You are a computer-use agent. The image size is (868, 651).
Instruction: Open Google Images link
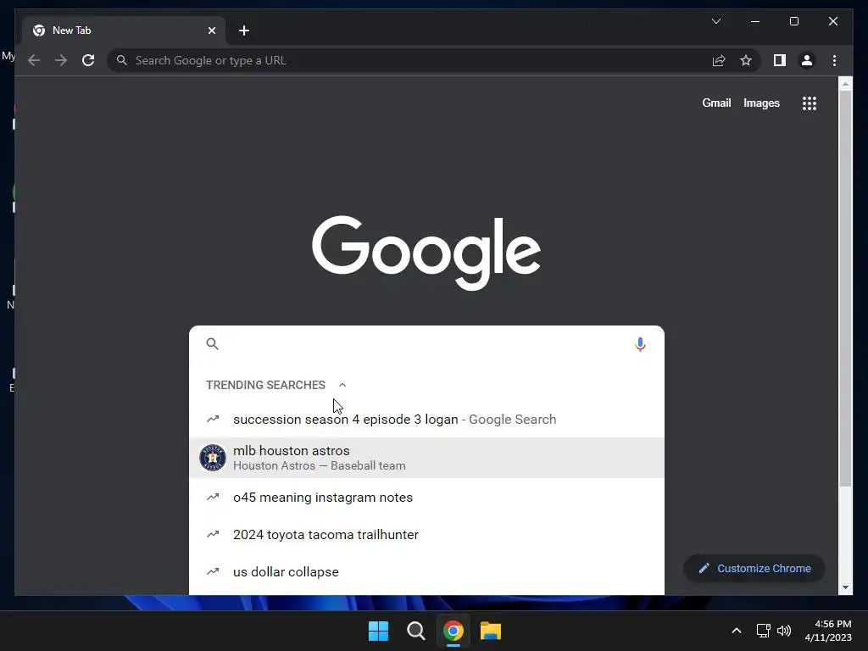pyautogui.click(x=761, y=103)
